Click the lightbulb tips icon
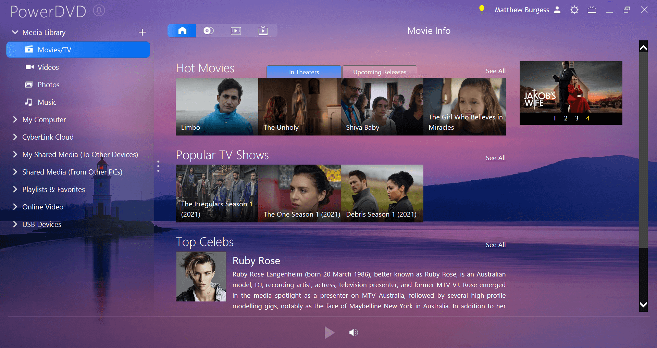Viewport: 657px width, 348px height. (482, 10)
